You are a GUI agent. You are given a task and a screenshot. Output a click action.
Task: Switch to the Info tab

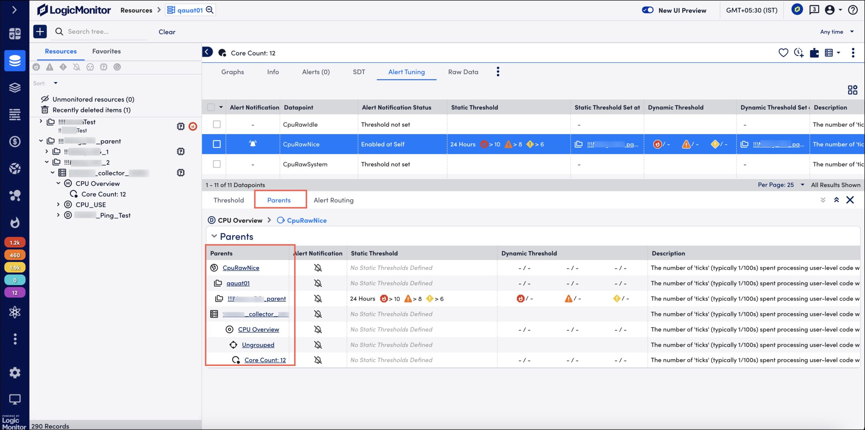point(273,72)
